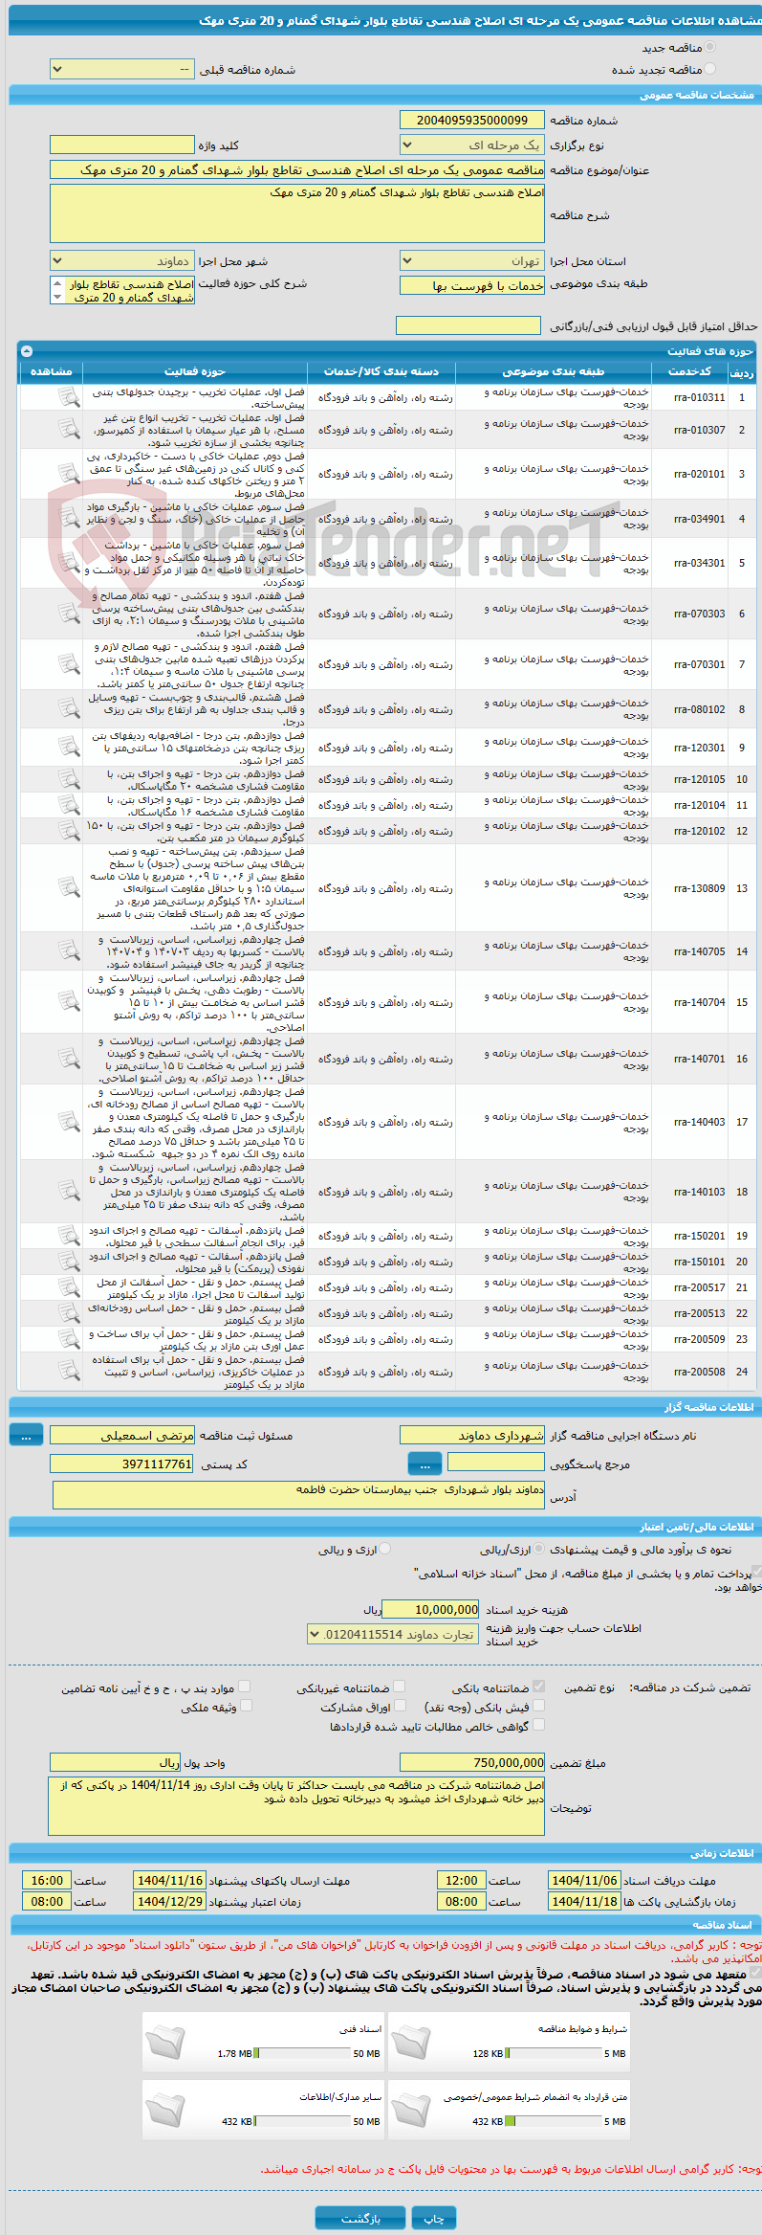Open view icon for row rra-130809

[69, 888]
